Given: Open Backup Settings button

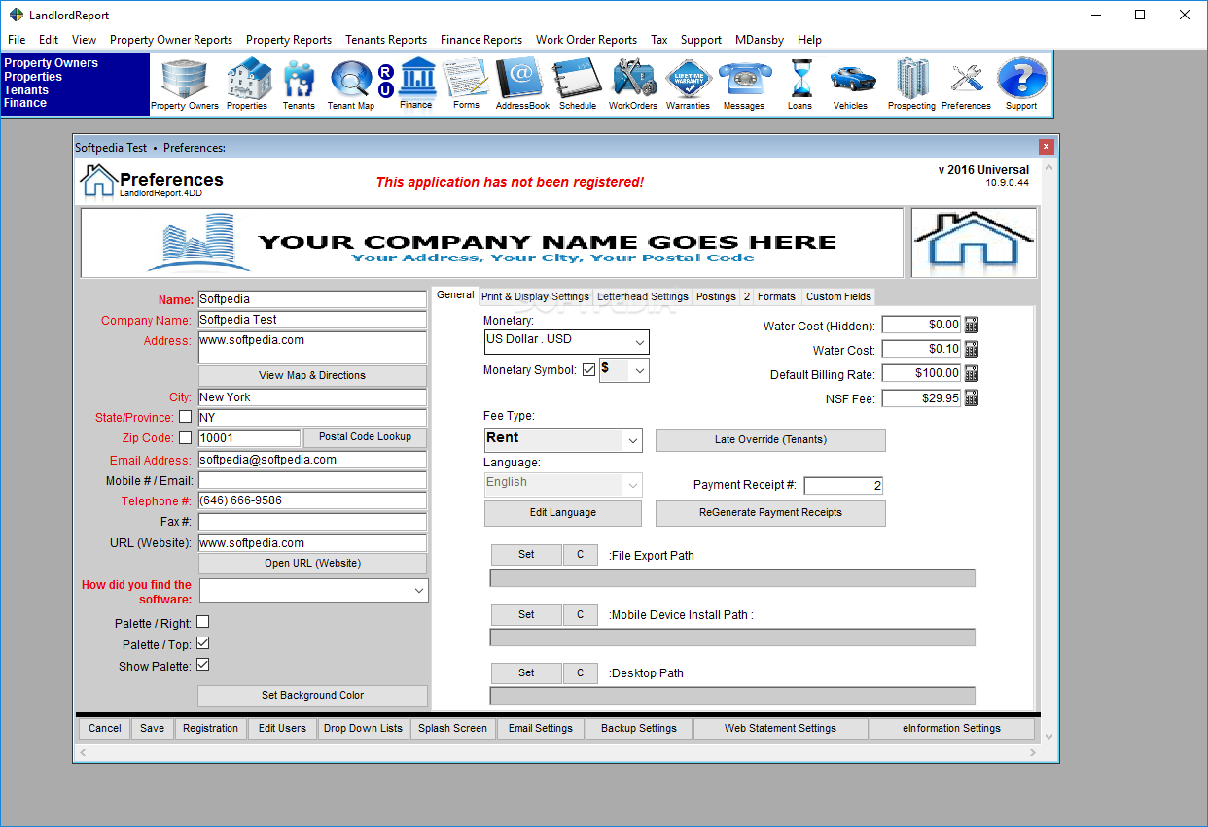Looking at the screenshot, I should 639,728.
